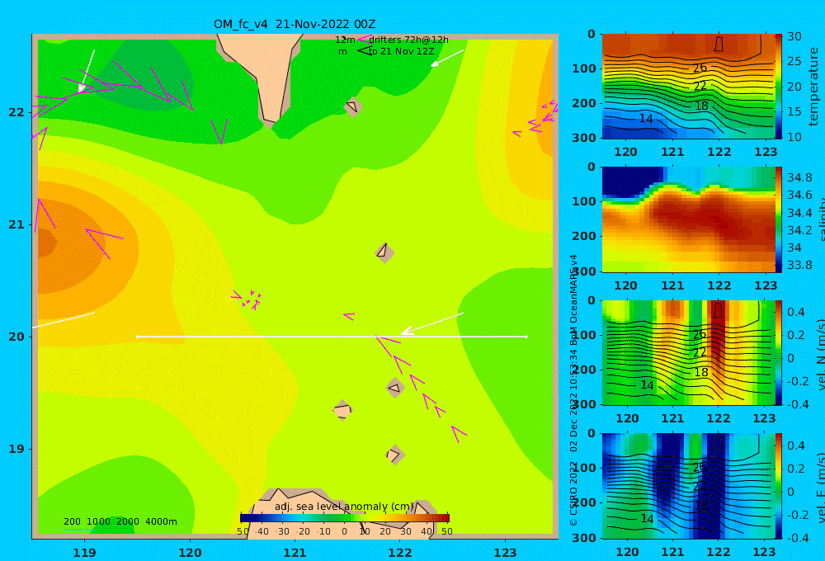
Task: Click the white current arrow above the transect line
Action: pyautogui.click(x=431, y=323)
